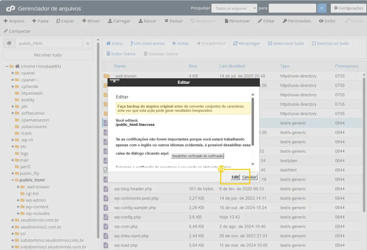Click Desabilitar verificação de codificação button

[x=197, y=156]
